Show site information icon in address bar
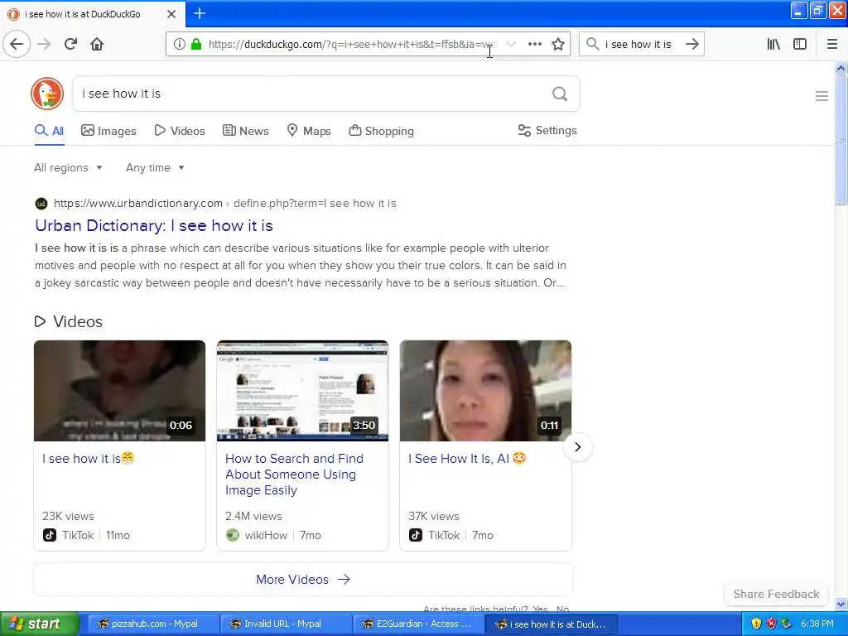This screenshot has width=848, height=636. pyautogui.click(x=179, y=45)
